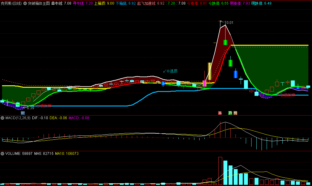Click the green 跌 event marker
Image resolution: width=312 pixels, height=186 pixels.
point(230,113)
